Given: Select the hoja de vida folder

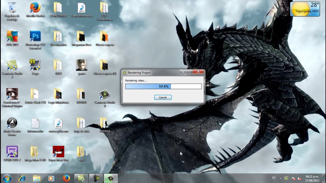Looking at the screenshot, I should coord(81,125).
